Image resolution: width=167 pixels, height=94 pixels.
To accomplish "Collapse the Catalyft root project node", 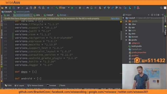I will click(123, 18).
